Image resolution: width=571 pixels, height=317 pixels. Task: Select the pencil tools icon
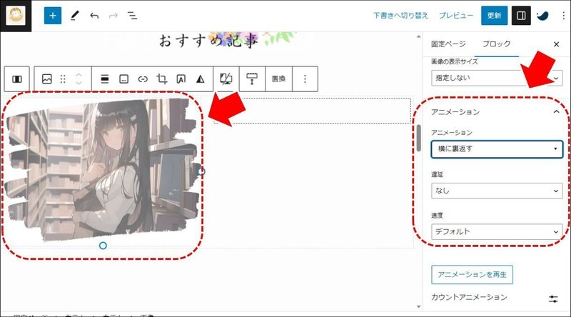click(x=74, y=16)
